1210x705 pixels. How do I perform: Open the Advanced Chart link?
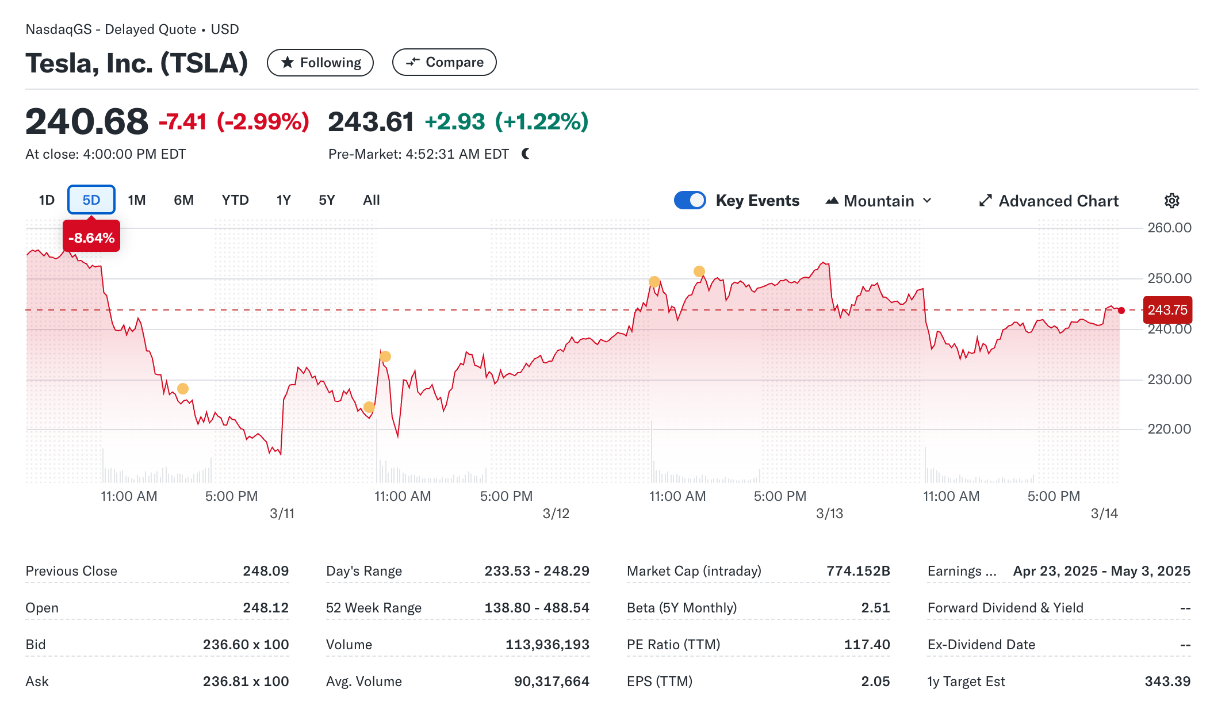[1058, 201]
